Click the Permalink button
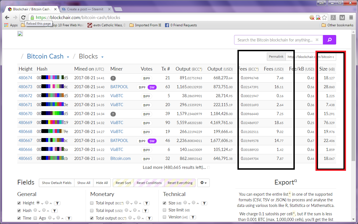 276,57
